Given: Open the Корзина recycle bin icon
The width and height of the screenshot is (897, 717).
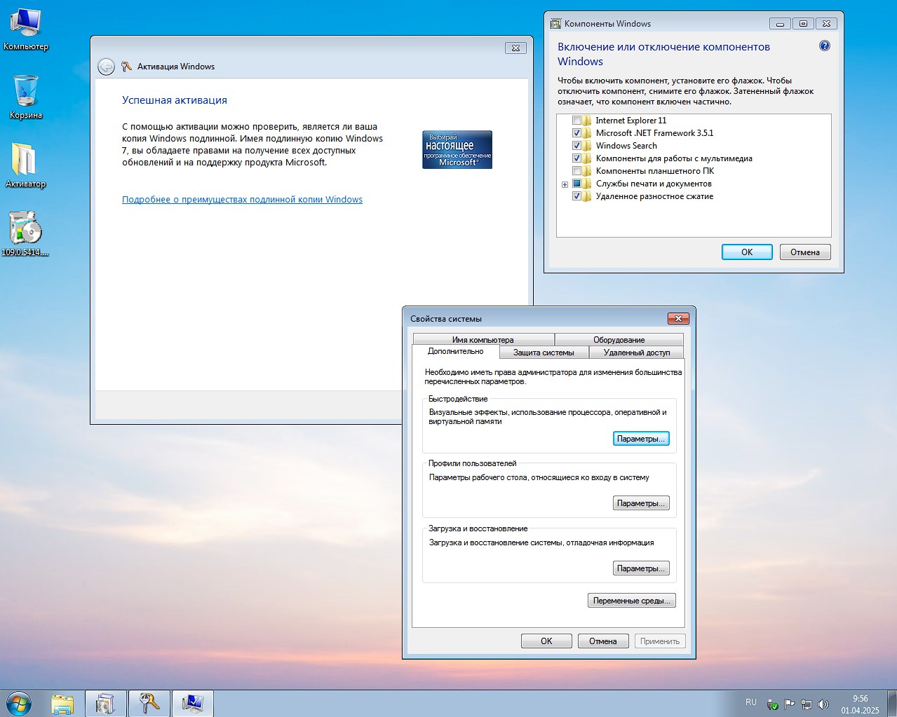Looking at the screenshot, I should (26, 97).
